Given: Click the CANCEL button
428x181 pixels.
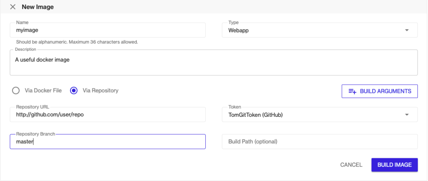Looking at the screenshot, I should (x=351, y=165).
